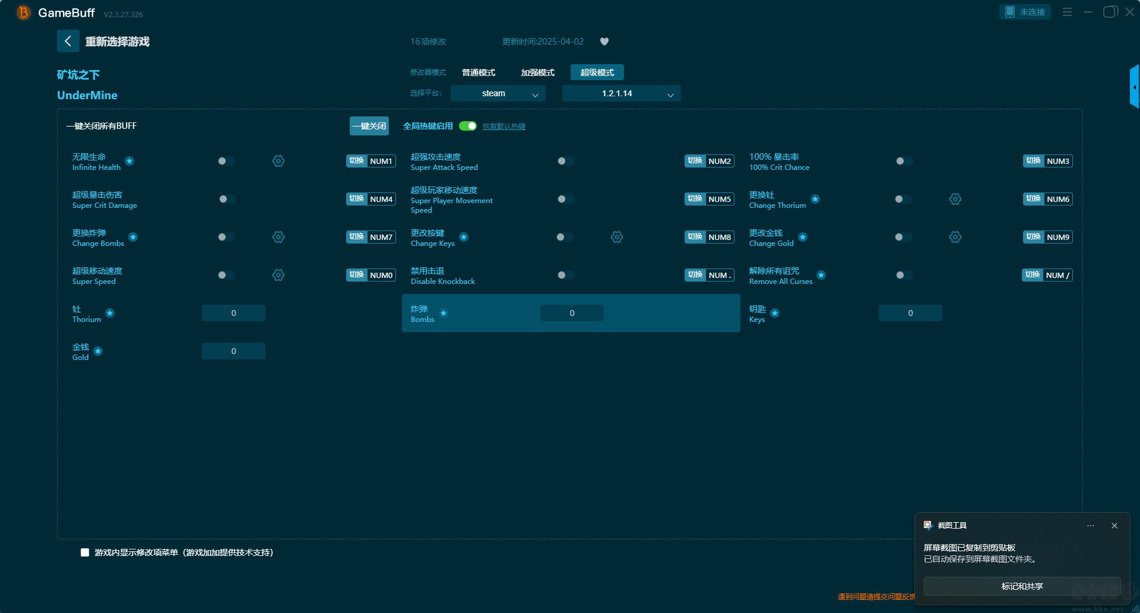
Task: Check the in-game cheat menu display checkbox
Action: click(x=85, y=552)
